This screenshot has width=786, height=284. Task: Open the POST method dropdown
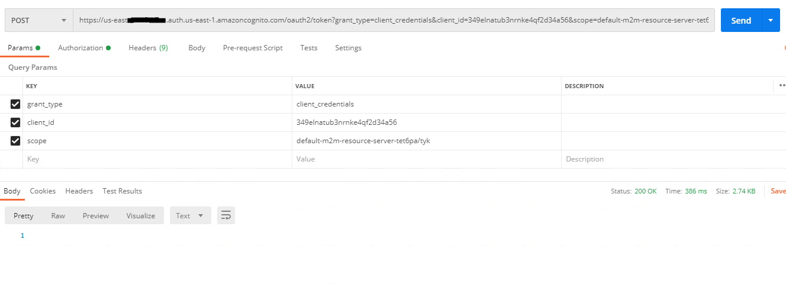[x=39, y=20]
